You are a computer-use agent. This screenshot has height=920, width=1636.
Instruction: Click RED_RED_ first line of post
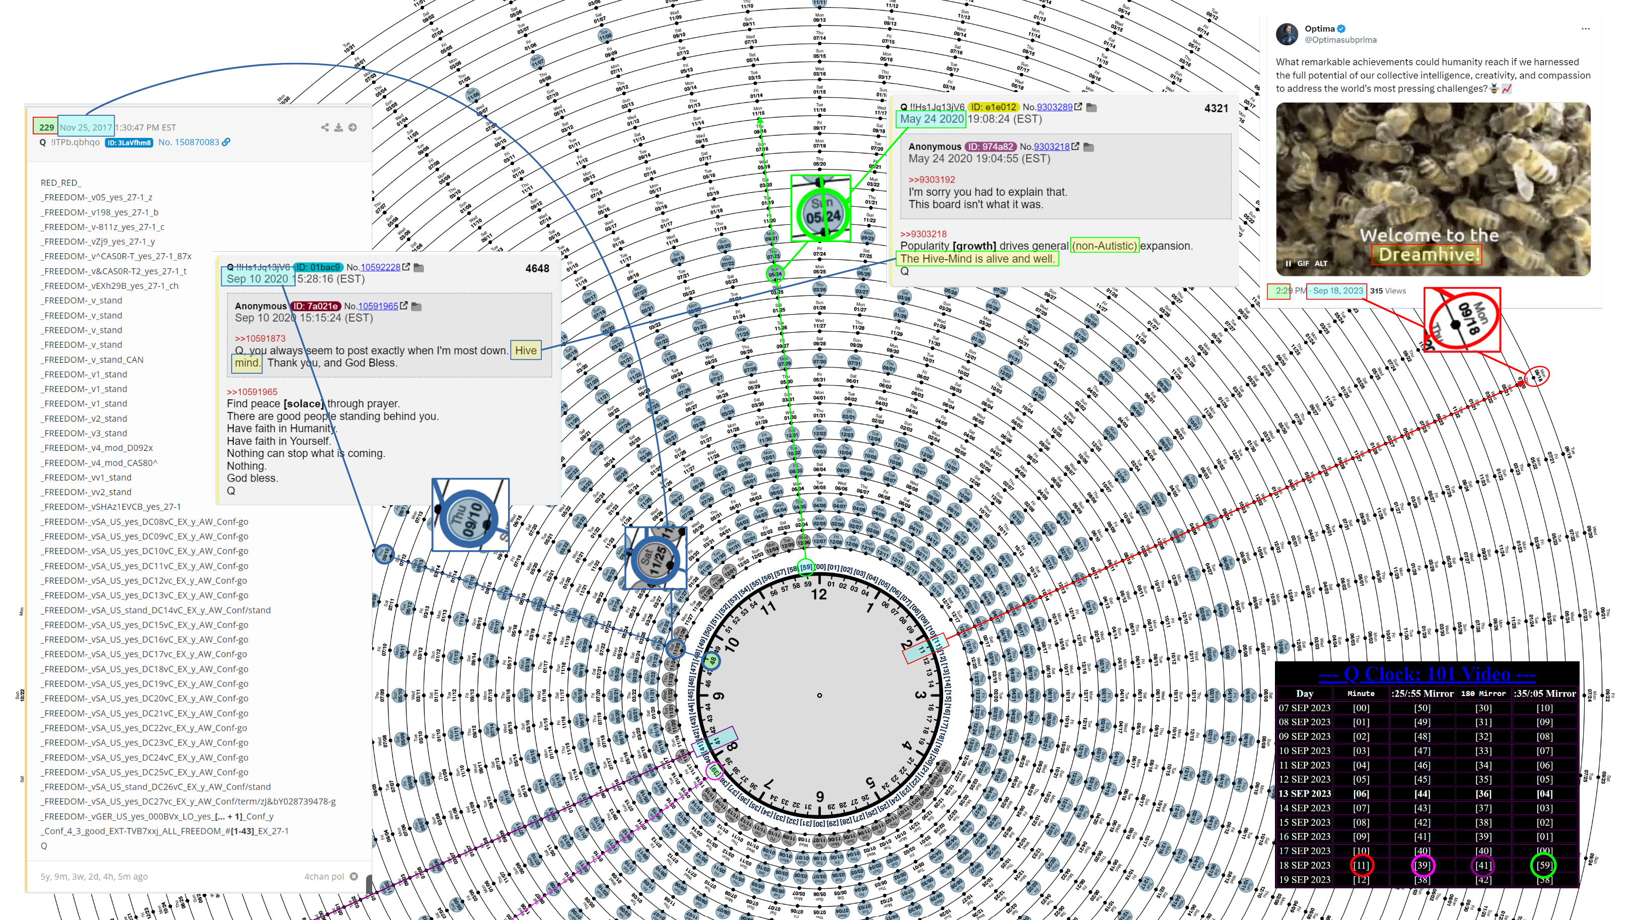(61, 183)
